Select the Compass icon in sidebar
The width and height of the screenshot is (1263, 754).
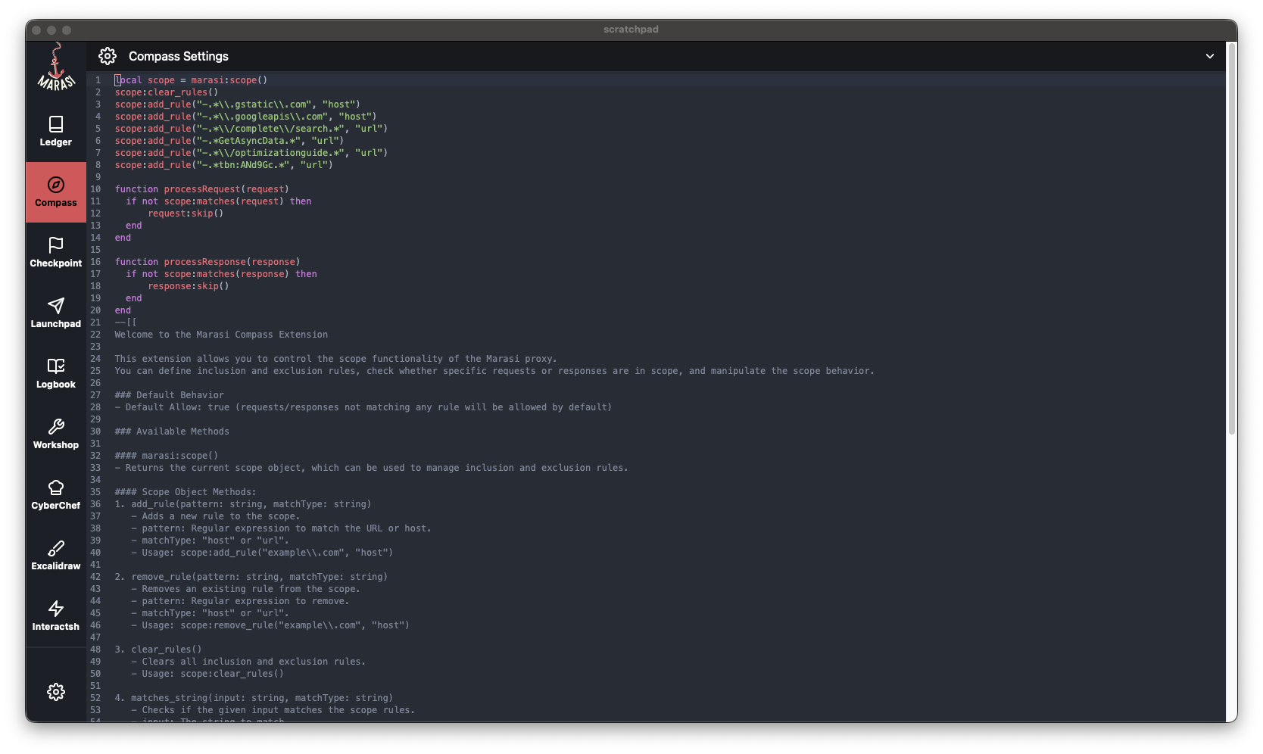[x=56, y=185]
